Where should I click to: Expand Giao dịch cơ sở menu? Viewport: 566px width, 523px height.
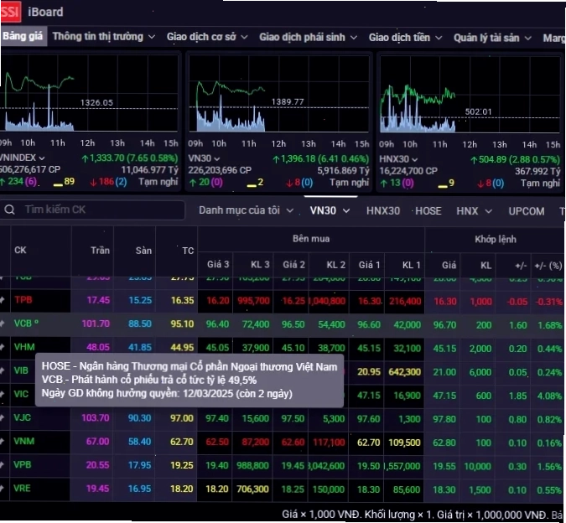[207, 37]
